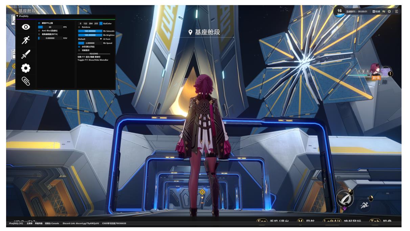Open the hamburger menu icon in top bar

(396, 11)
